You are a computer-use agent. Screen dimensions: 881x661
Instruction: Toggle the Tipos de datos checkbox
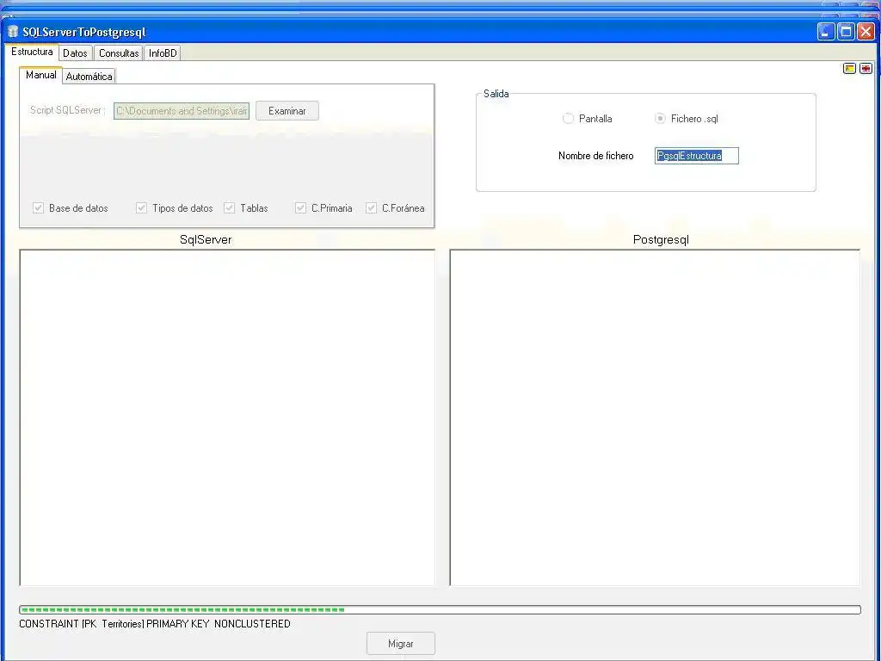coord(142,208)
